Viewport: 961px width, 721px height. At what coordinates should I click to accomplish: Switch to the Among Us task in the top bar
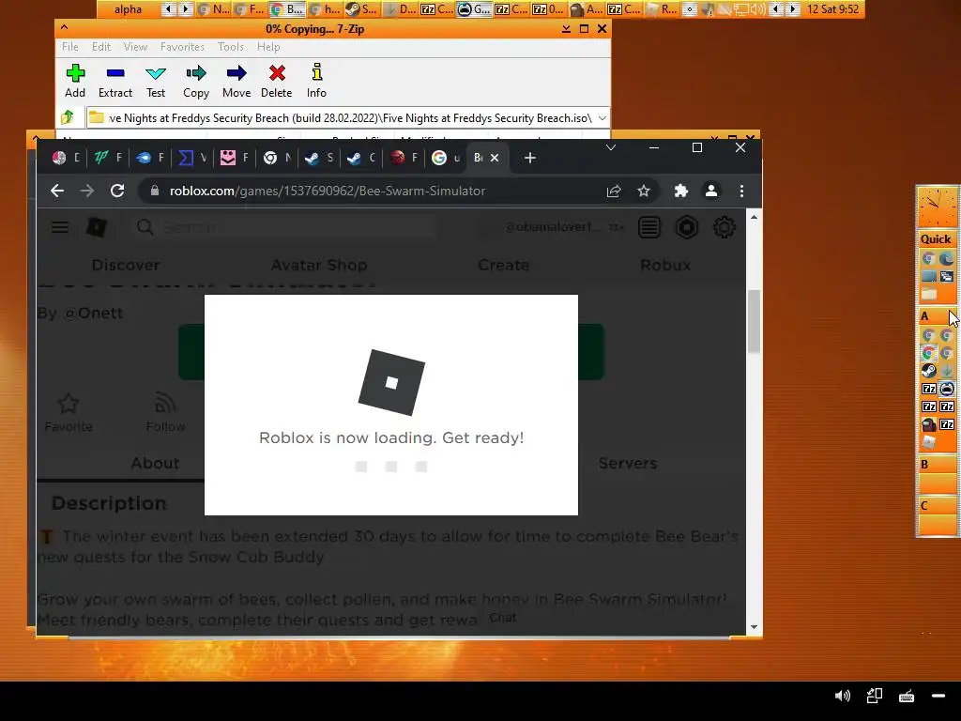point(586,9)
